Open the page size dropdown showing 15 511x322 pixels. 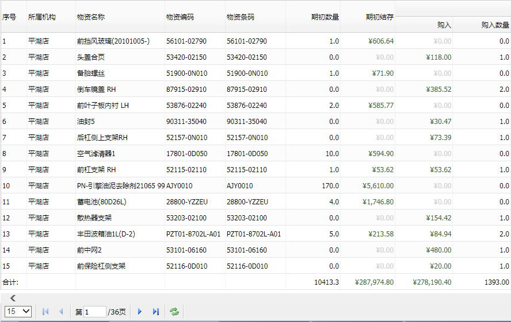pos(18,311)
